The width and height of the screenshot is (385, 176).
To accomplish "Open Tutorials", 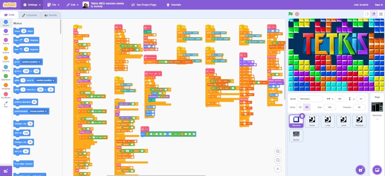I will 174,5.
